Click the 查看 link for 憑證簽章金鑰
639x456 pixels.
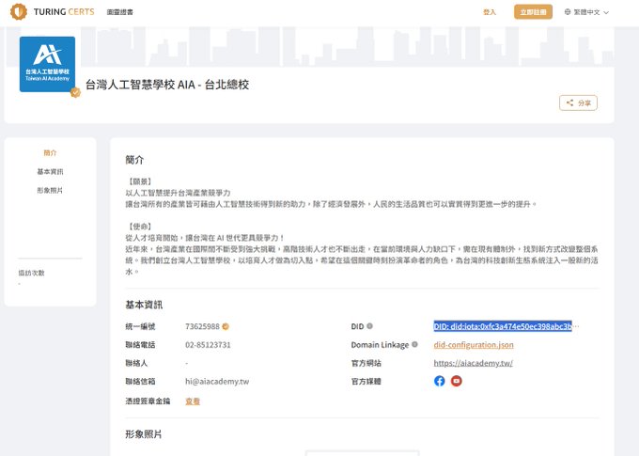[193, 401]
